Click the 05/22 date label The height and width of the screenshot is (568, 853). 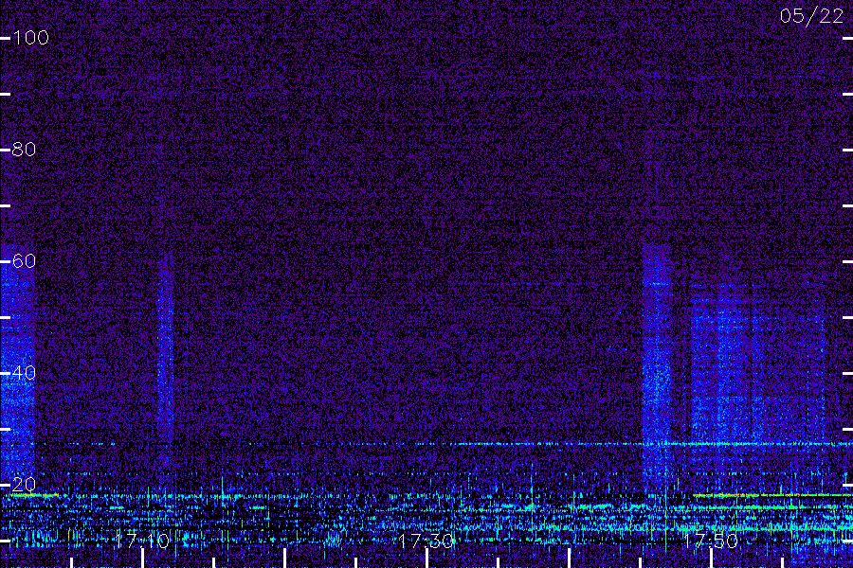click(x=811, y=16)
